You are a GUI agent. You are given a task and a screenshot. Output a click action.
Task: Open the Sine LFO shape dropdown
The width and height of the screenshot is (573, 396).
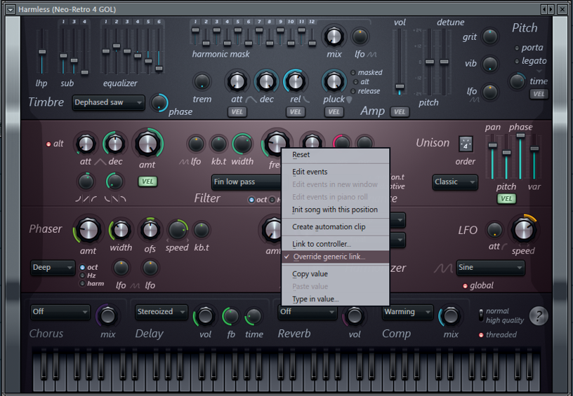[490, 268]
